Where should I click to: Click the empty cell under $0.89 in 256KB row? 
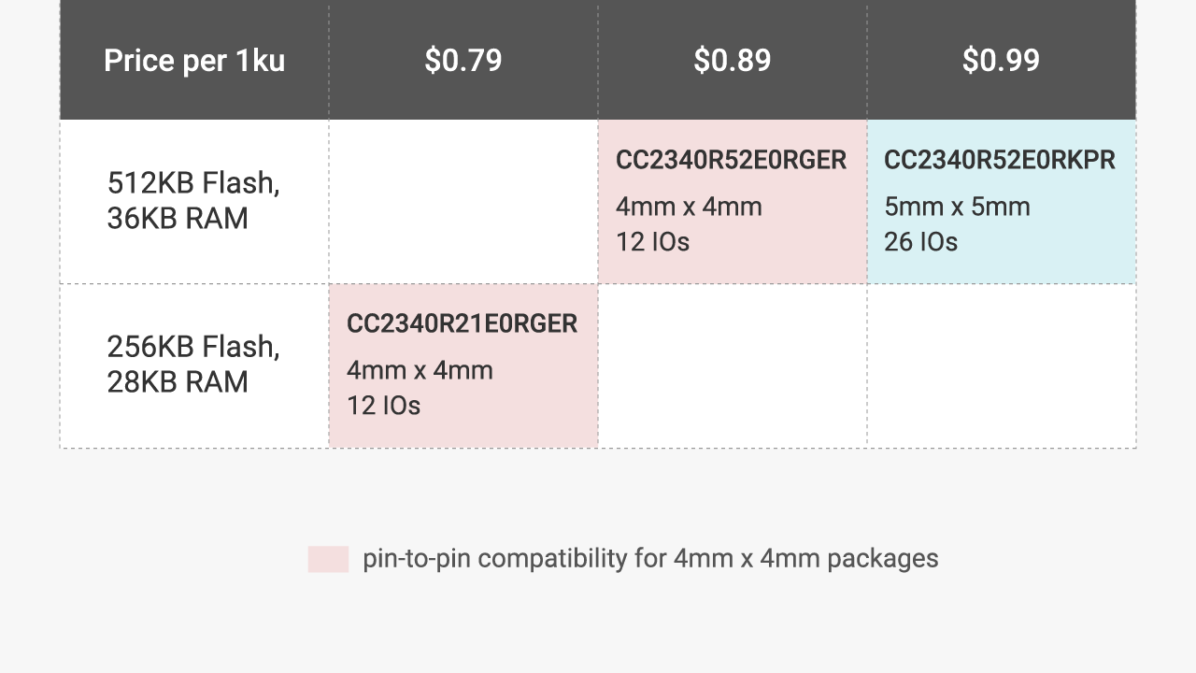[x=733, y=366]
